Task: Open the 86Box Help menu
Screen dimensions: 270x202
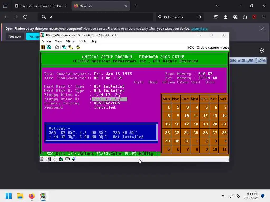Action: (x=94, y=41)
